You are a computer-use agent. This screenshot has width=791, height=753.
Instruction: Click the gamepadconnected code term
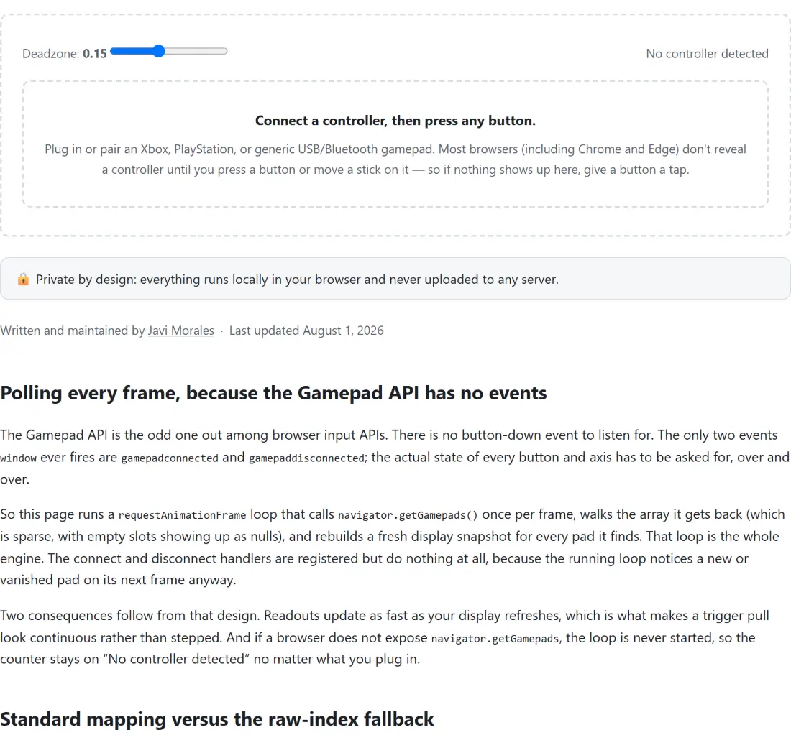pos(170,458)
